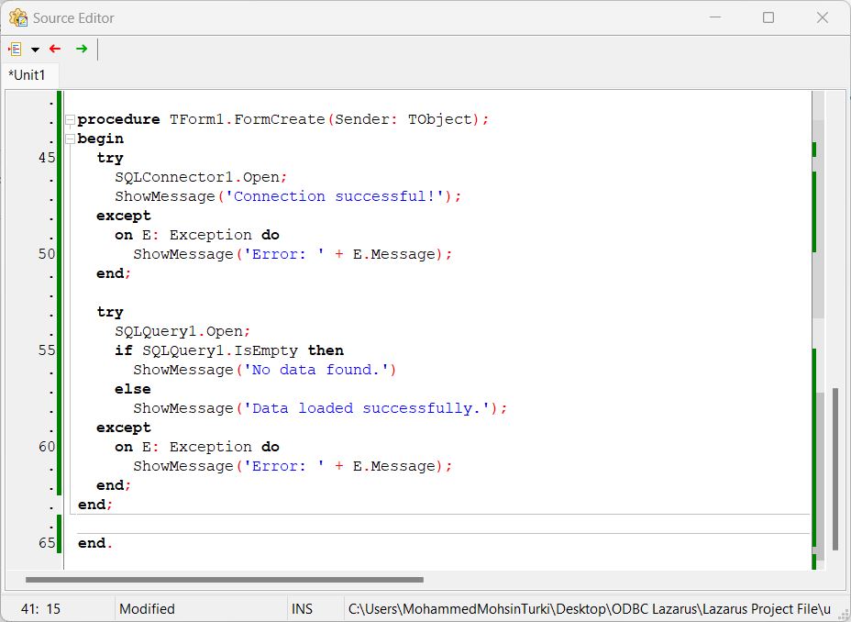Image resolution: width=851 pixels, height=622 pixels.
Task: Click line number 65 in the gutter
Action: pos(46,543)
